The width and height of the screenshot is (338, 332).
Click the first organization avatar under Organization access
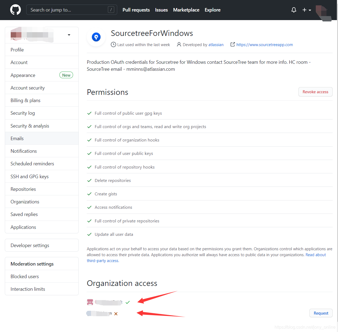[90, 302]
